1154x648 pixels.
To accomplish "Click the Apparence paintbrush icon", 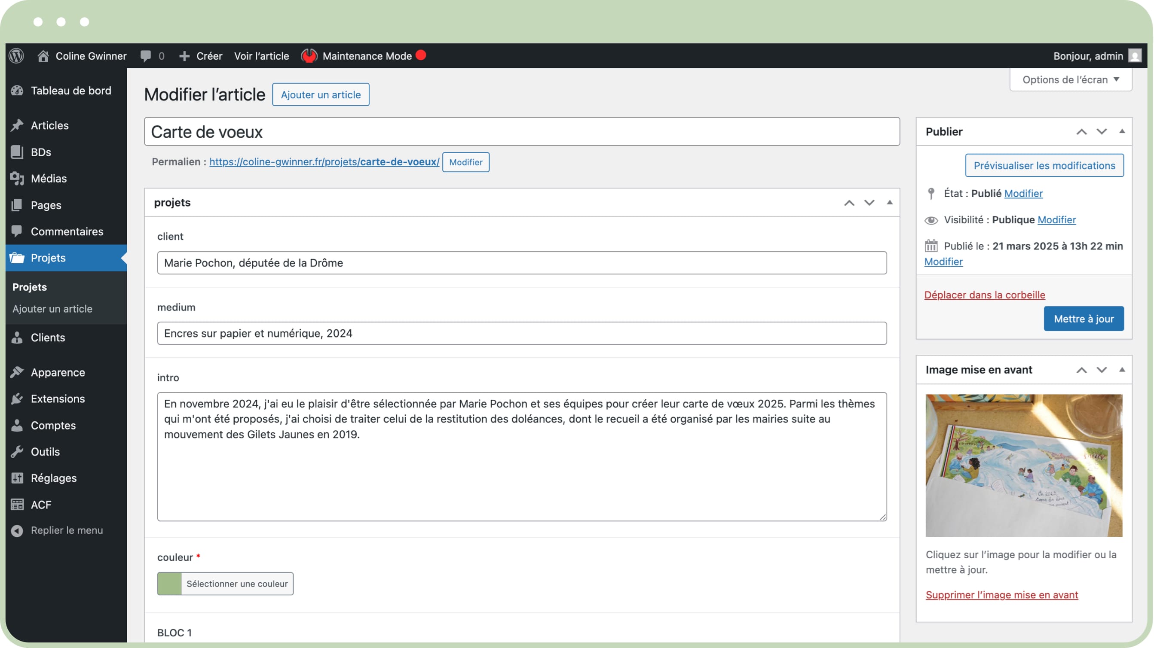I will tap(17, 372).
